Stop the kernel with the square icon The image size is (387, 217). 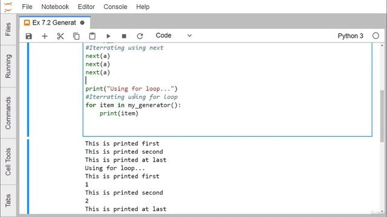[124, 36]
